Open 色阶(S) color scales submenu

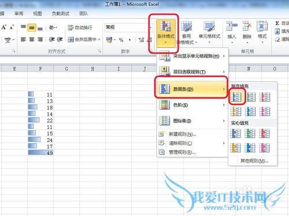coord(192,105)
